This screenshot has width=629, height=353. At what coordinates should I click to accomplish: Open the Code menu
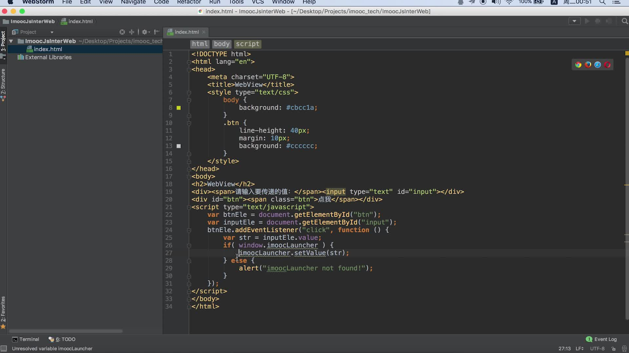pyautogui.click(x=161, y=2)
